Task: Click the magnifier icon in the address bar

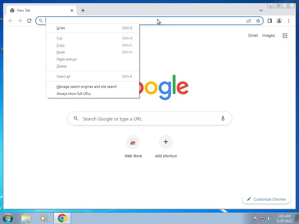Action: click(x=41, y=21)
